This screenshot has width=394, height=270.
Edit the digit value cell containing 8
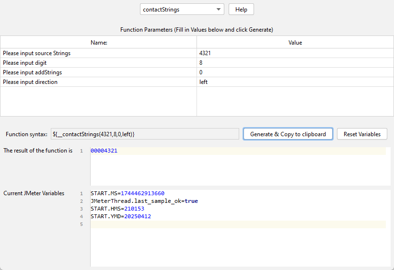(x=294, y=63)
